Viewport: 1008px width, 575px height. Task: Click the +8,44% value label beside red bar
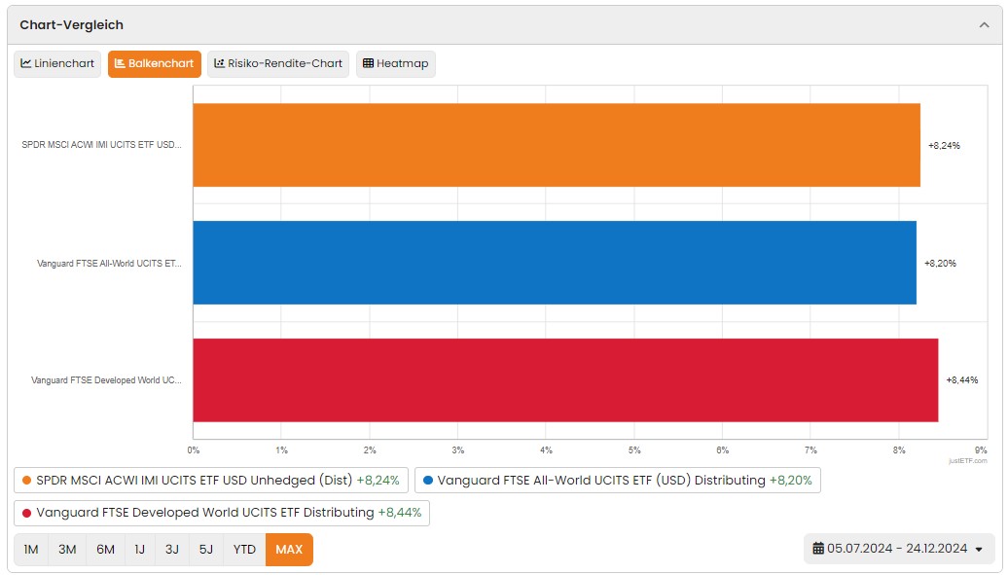pos(961,380)
